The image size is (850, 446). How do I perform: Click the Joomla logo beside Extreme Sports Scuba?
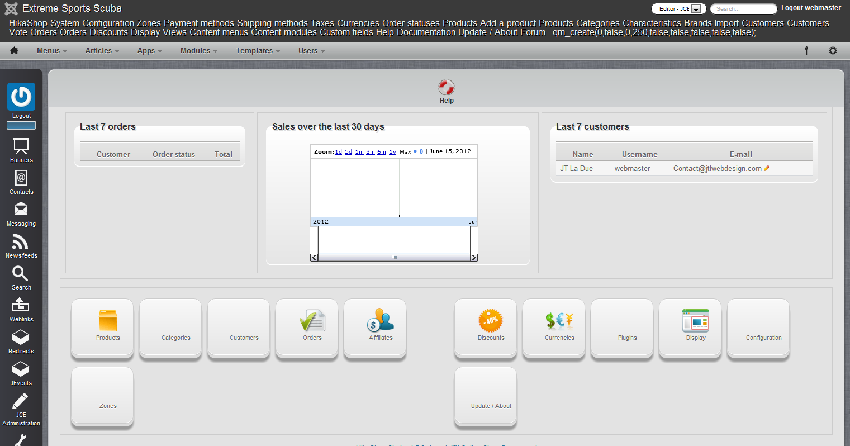(x=11, y=8)
